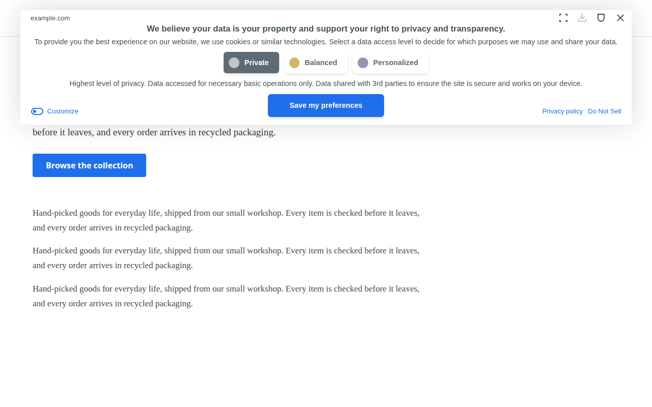Click the 'We believe your data' heading
Screen dimensions: 652x407
326,29
